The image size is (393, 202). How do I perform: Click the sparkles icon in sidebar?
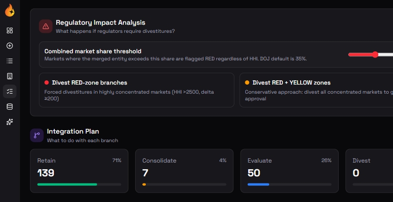click(10, 122)
